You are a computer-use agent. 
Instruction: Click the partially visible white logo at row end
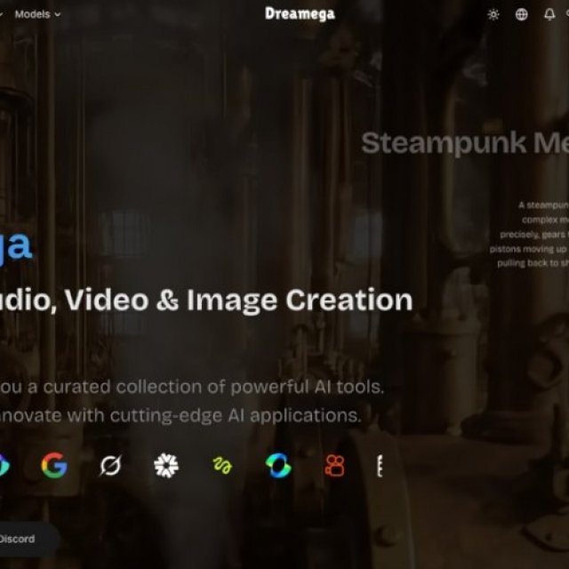[380, 465]
